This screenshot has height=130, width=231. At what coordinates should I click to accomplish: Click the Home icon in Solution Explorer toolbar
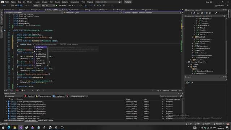click(x=191, y=13)
